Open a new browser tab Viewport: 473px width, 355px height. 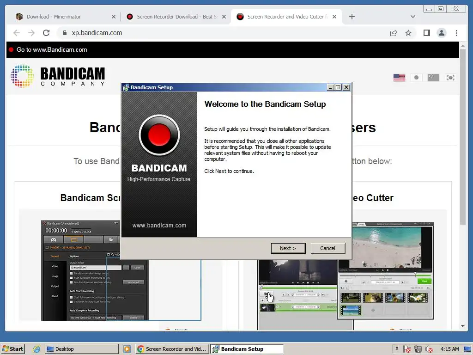pos(352,17)
